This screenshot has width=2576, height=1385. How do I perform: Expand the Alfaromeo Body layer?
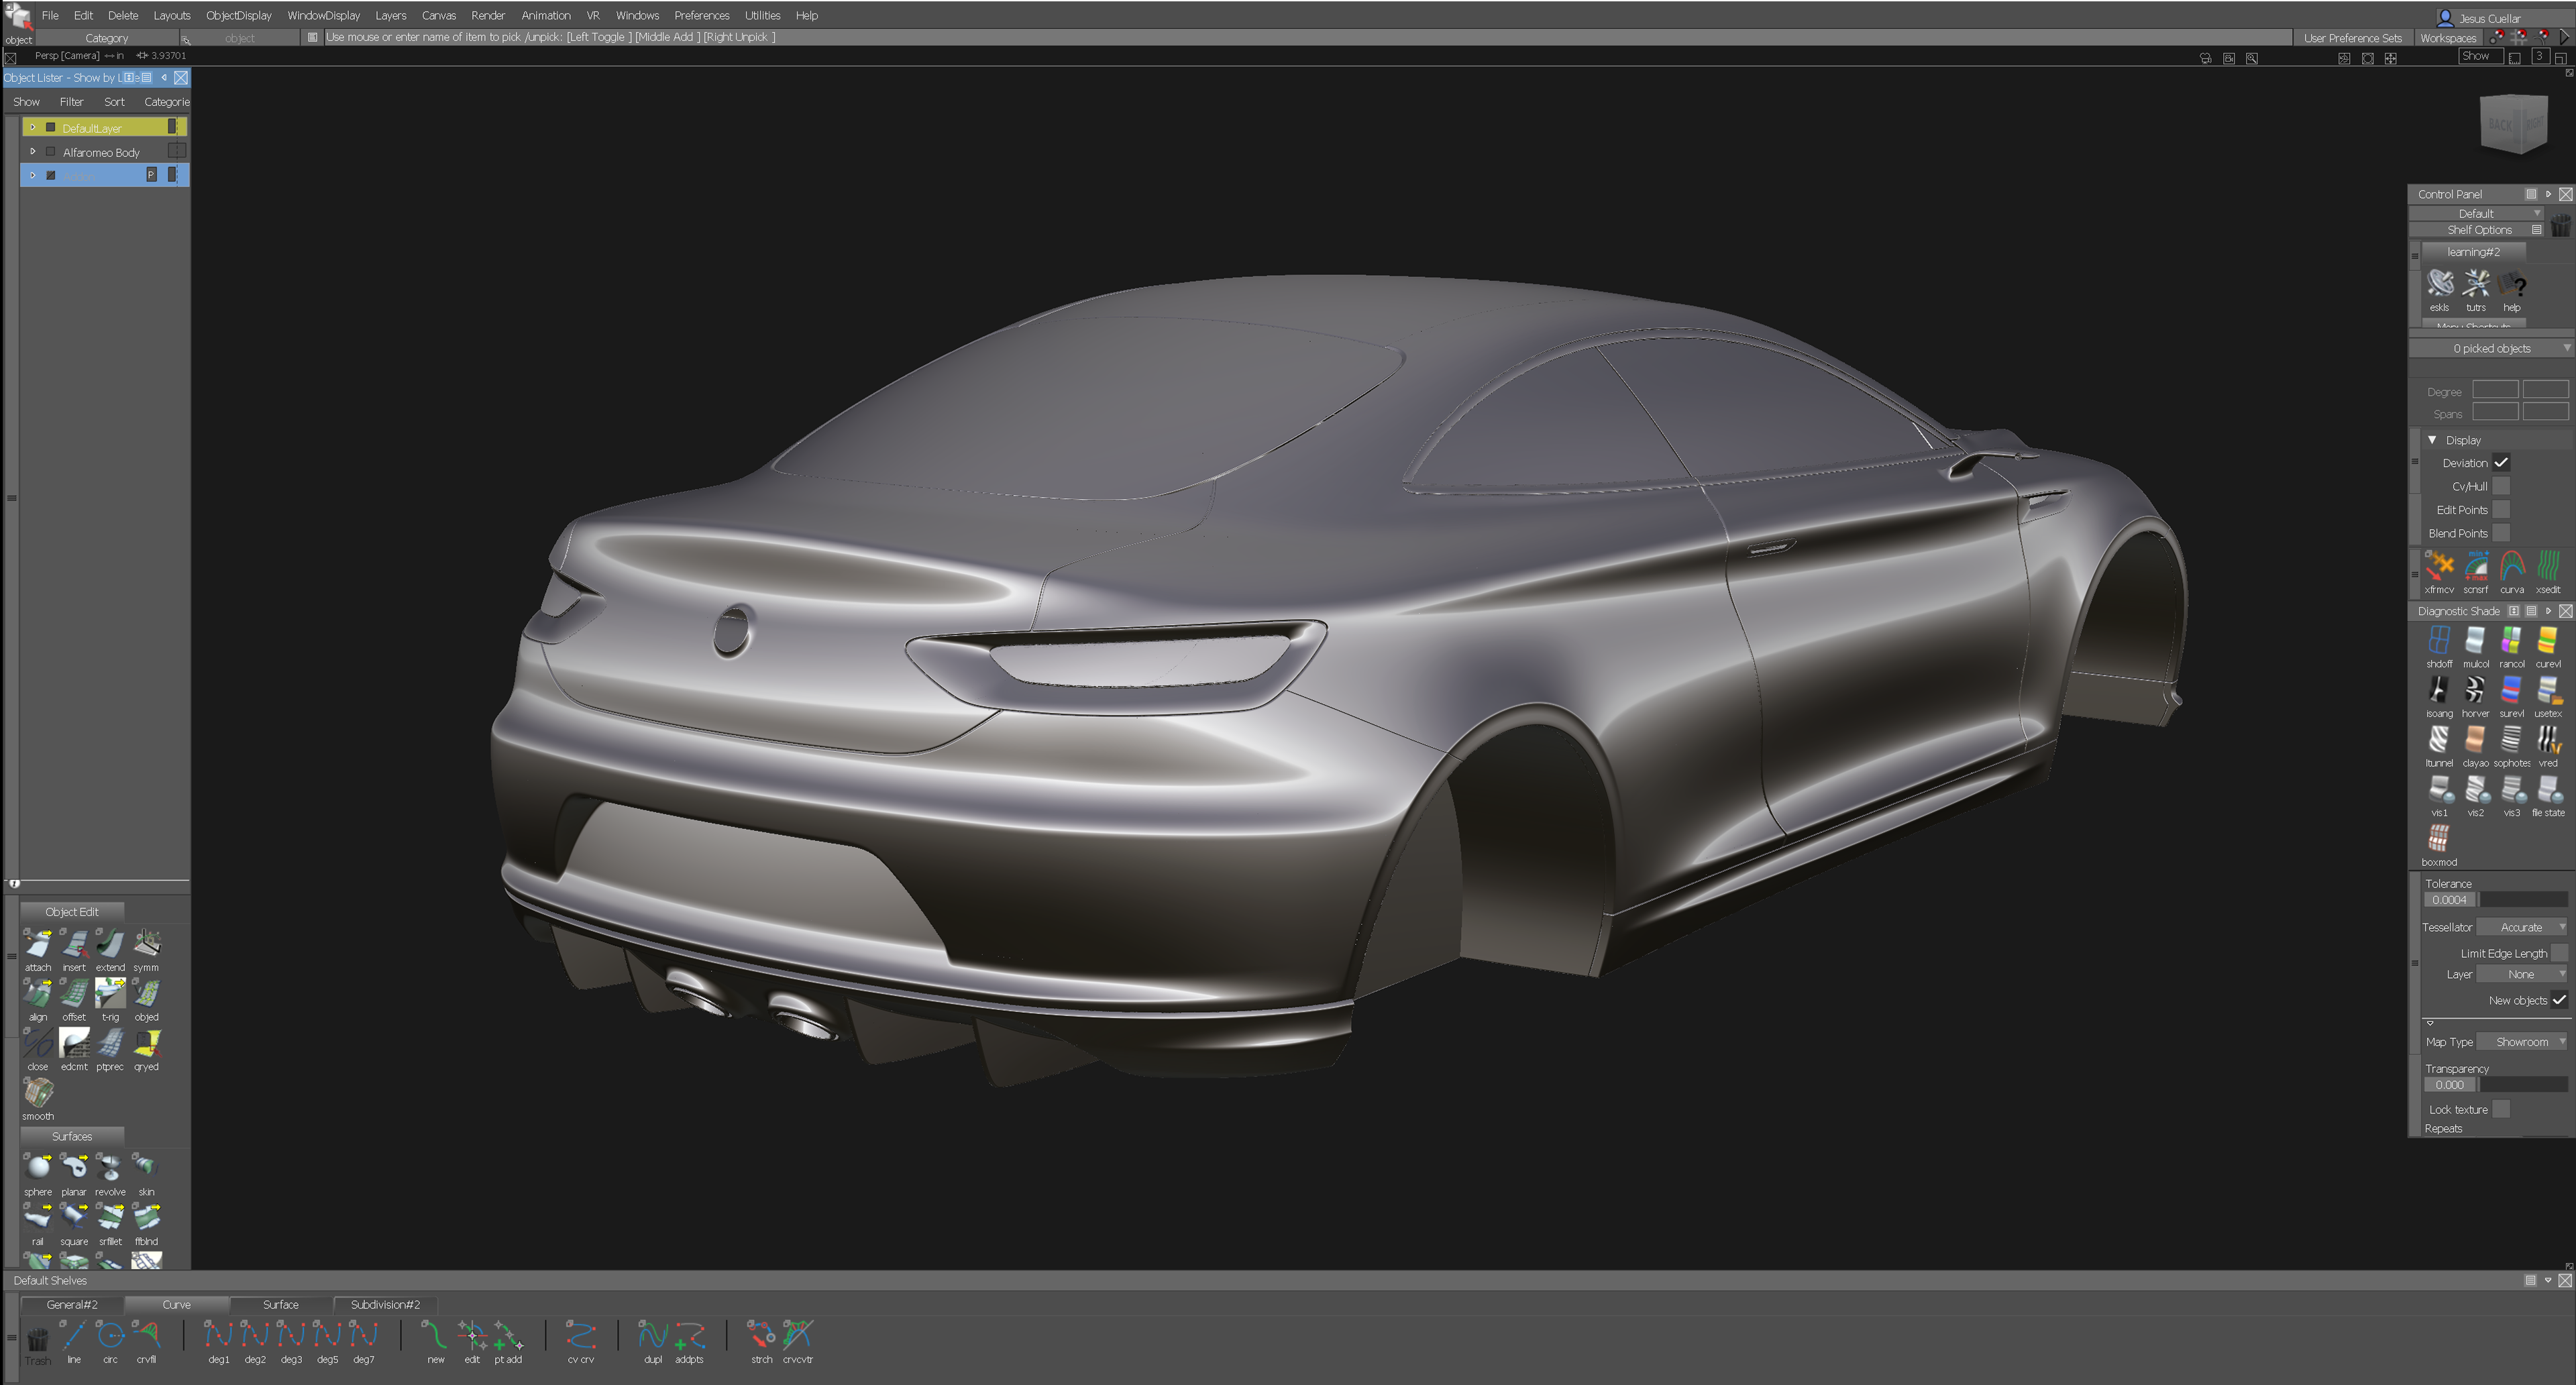(33, 152)
